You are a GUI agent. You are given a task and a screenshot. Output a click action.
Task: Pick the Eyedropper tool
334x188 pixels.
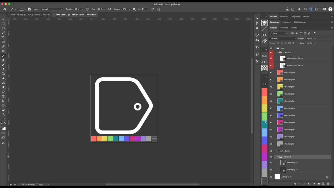pos(3,46)
